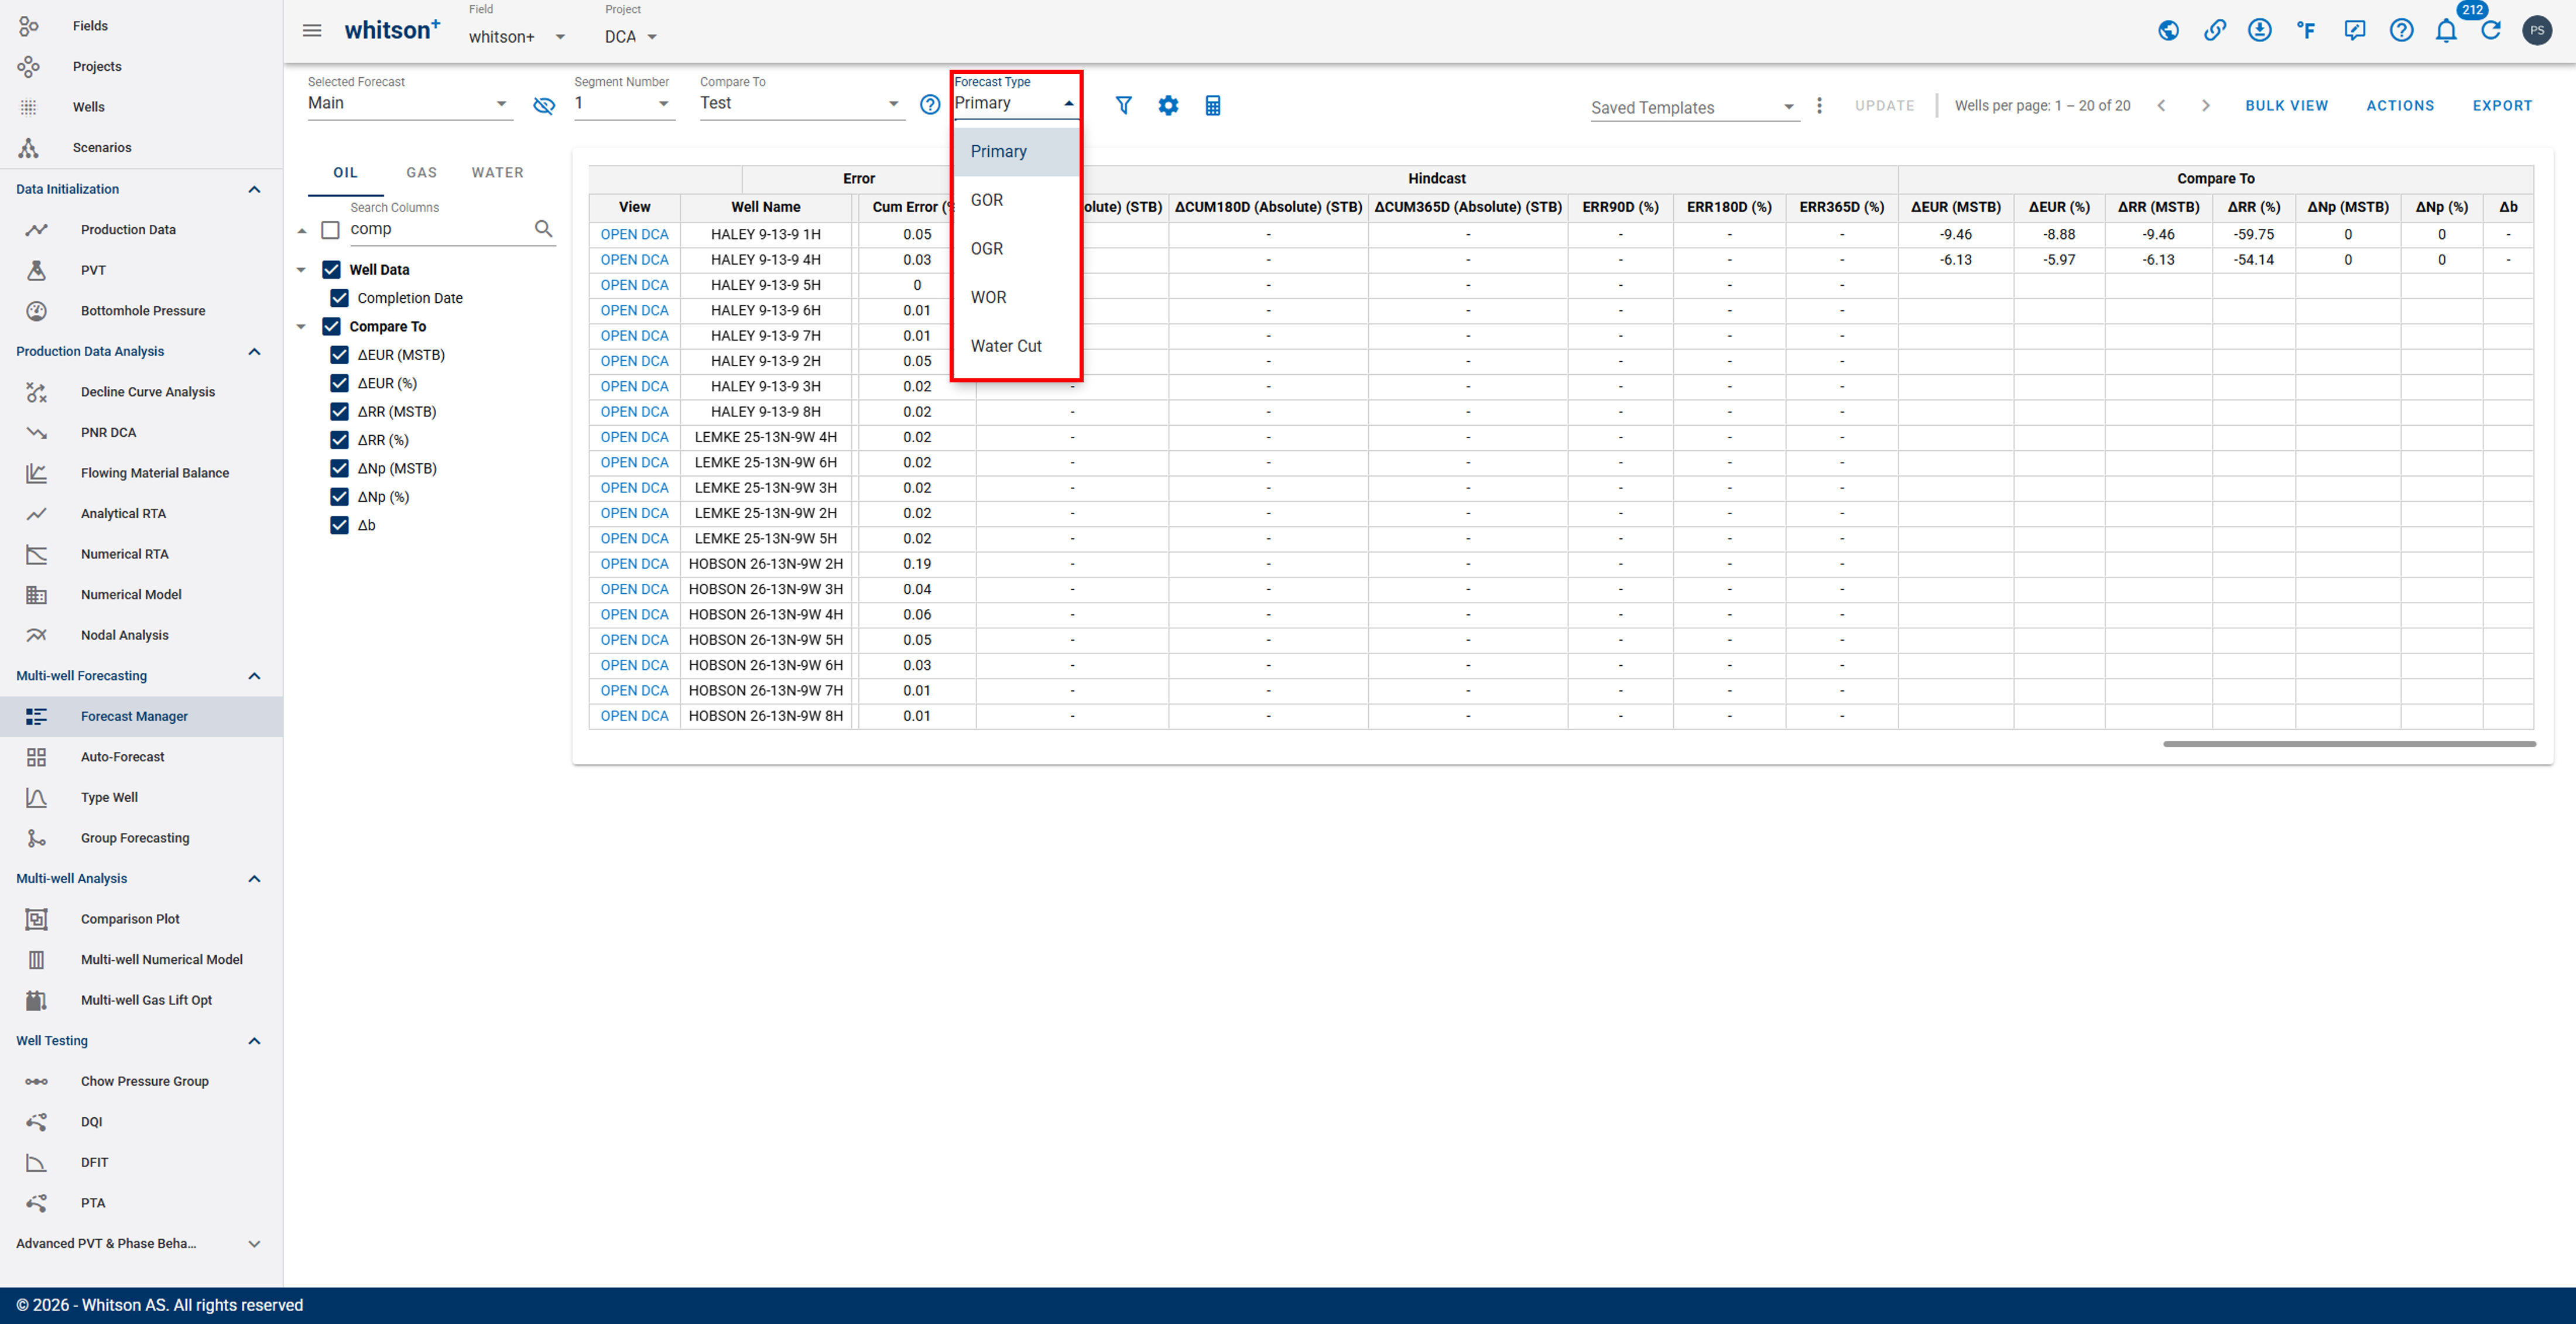Open the Segment Number dropdown
2576x1324 pixels.
624,103
